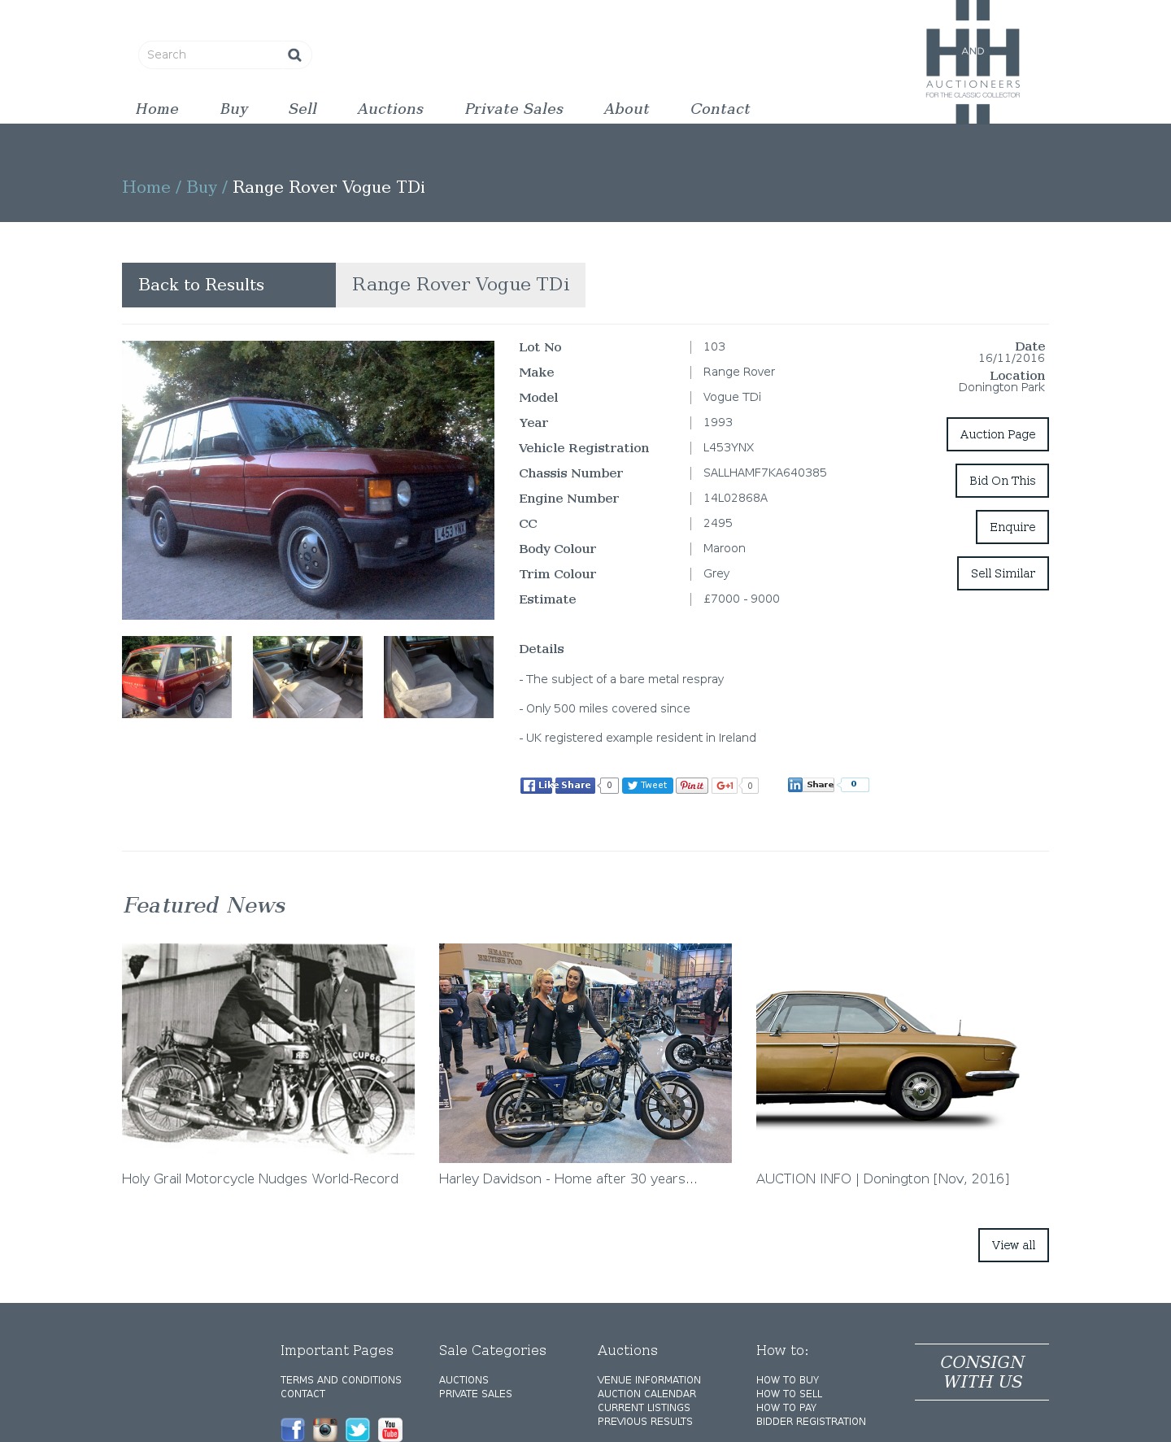Select the steering wheel interior thumbnail
1171x1442 pixels.
pyautogui.click(x=307, y=677)
